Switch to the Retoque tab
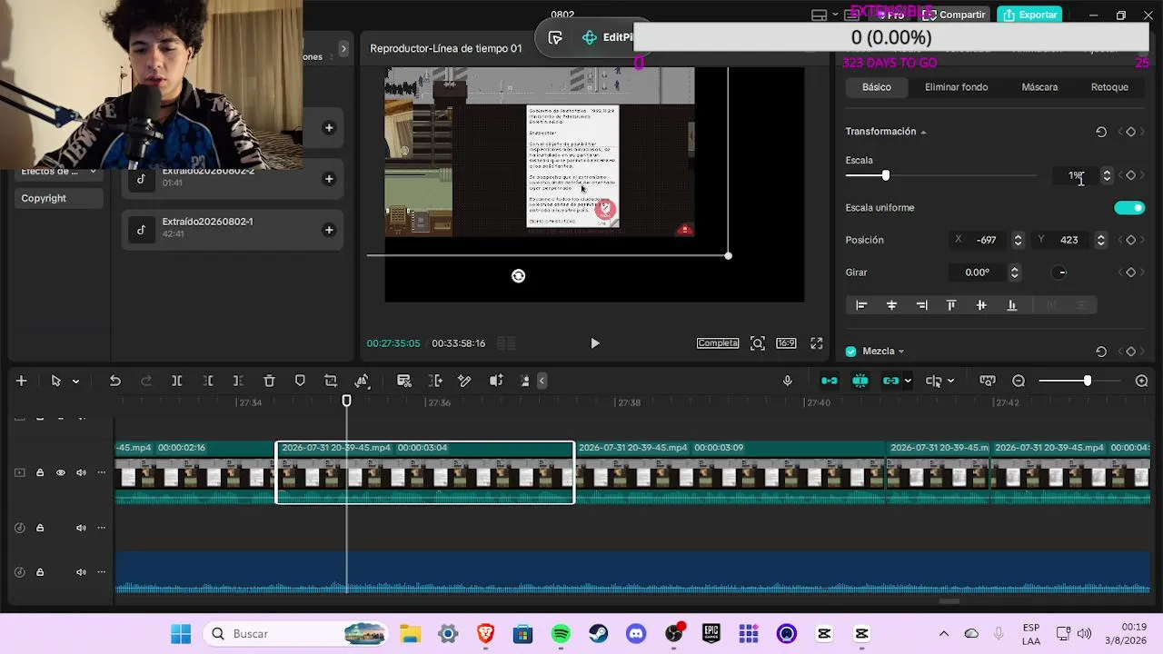The width and height of the screenshot is (1163, 654). [1109, 87]
